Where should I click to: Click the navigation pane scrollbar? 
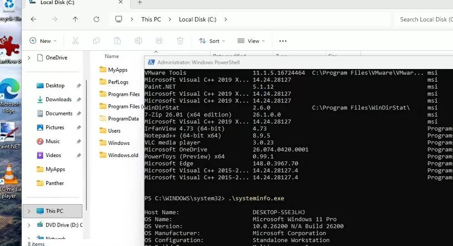pyautogui.click(x=86, y=144)
